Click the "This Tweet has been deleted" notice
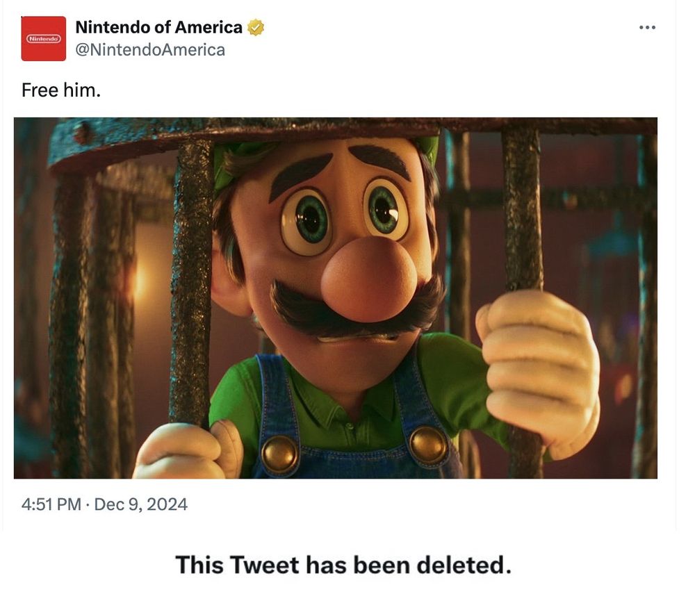Viewport: 695px width, 610px height. click(x=343, y=564)
